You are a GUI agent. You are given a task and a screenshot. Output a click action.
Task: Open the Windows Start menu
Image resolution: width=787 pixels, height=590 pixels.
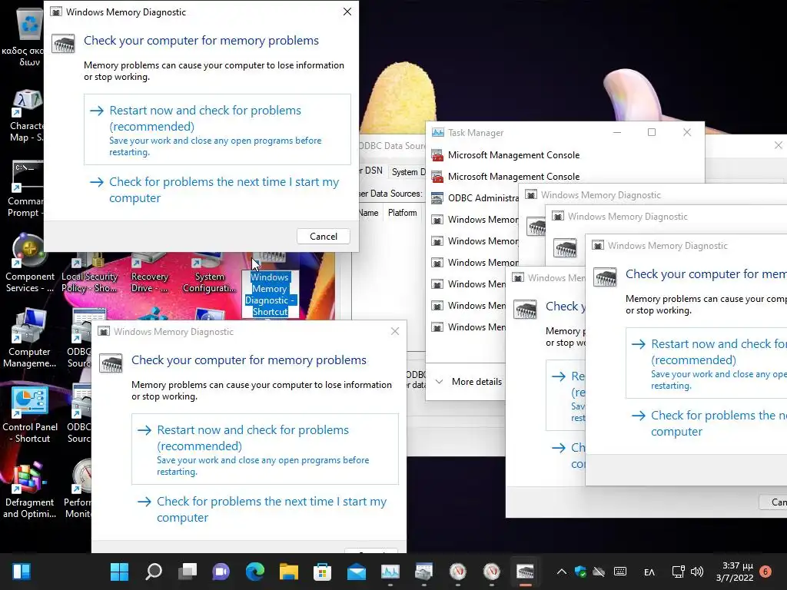tap(119, 572)
